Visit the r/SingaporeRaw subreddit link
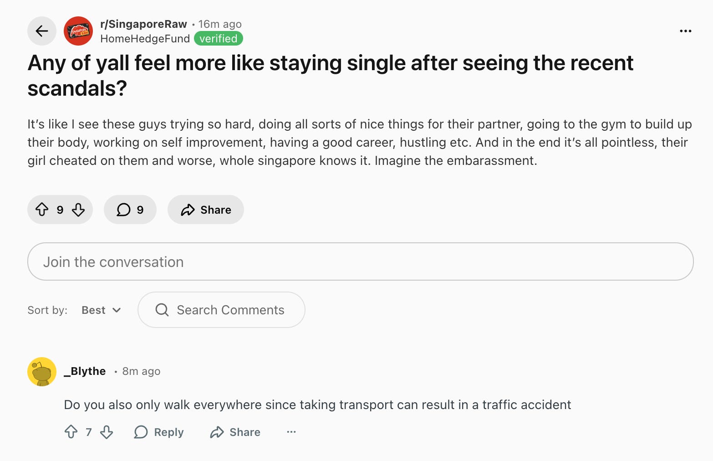713x461 pixels. pos(143,24)
